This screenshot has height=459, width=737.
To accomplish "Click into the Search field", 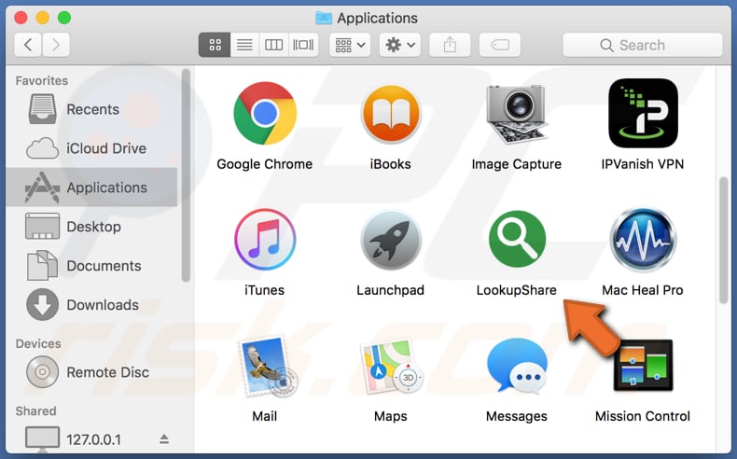I will point(643,45).
